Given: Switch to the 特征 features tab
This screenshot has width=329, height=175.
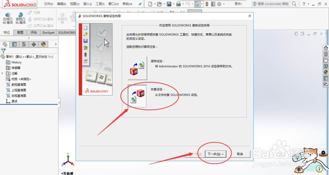Looking at the screenshot, I should (7, 33).
